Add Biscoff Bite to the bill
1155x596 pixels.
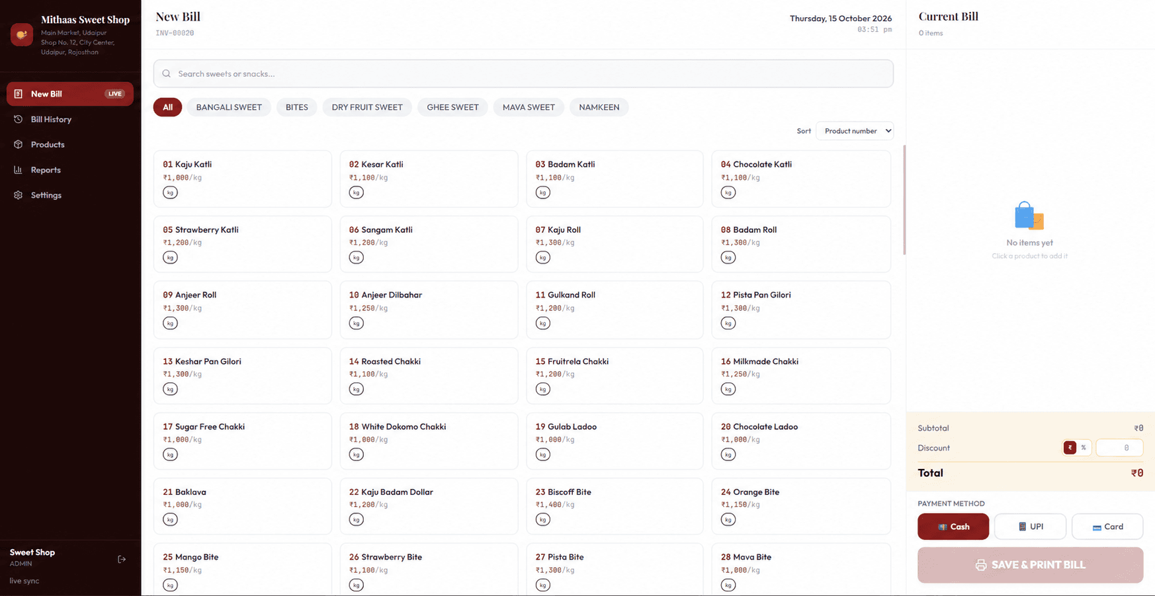(x=615, y=506)
